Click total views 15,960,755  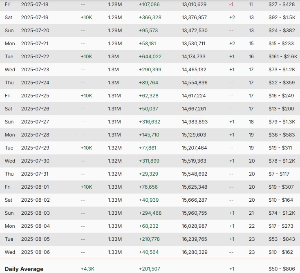[x=194, y=213]
